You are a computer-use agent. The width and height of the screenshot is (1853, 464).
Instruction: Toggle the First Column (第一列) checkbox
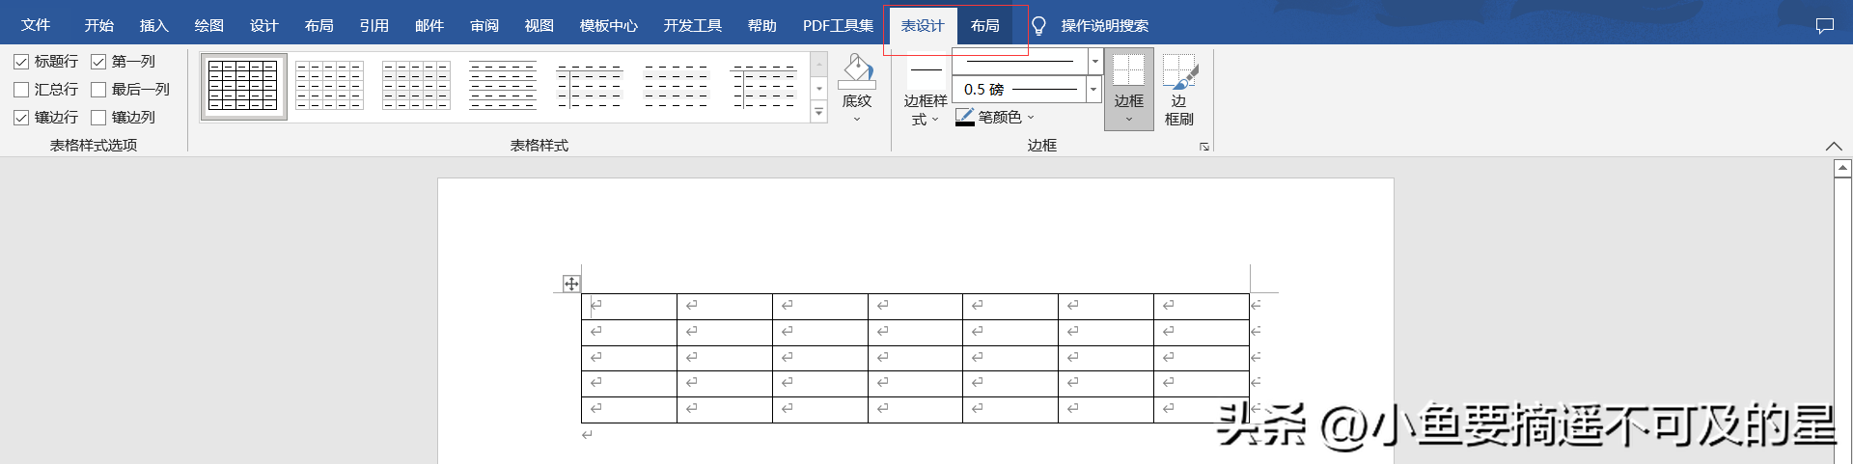[98, 62]
